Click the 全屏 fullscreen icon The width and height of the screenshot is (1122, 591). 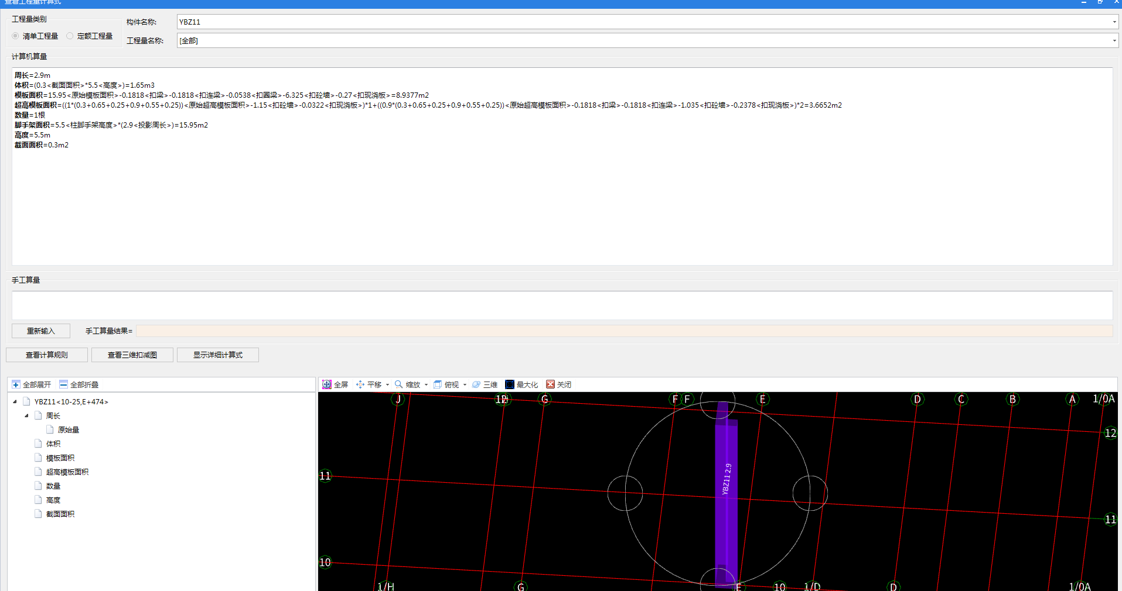pos(327,384)
